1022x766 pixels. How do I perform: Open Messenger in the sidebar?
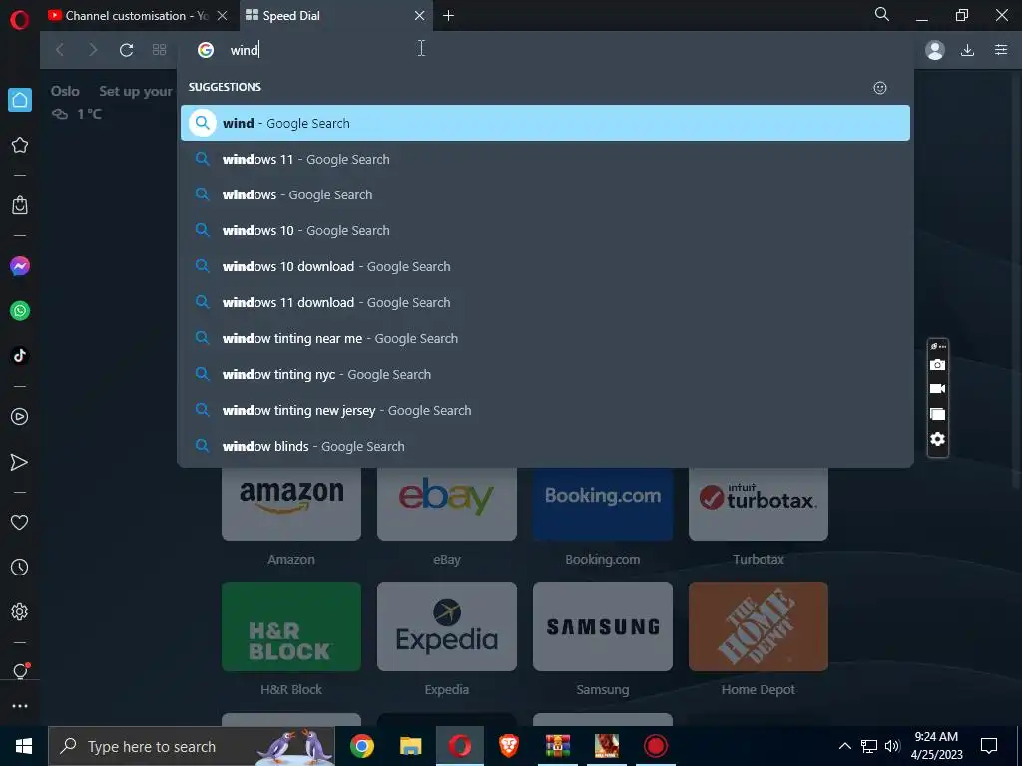coord(20,266)
